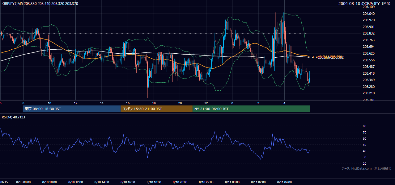Click hour tick 16 under the price chart

coord(128,103)
